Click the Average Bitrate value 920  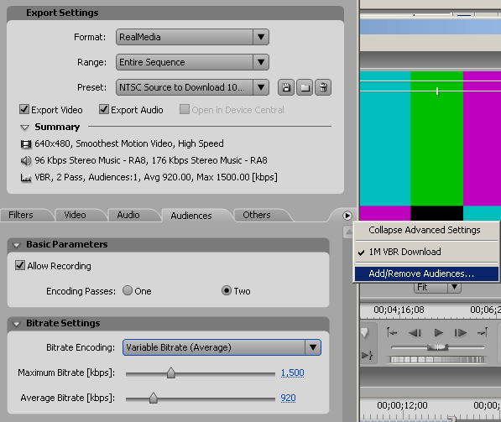288,398
